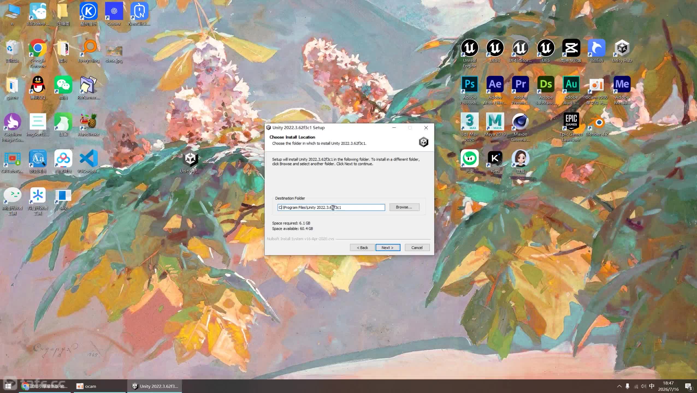Select the Kimi desktop icon
Screen dimensions: 697x393
click(x=495, y=162)
